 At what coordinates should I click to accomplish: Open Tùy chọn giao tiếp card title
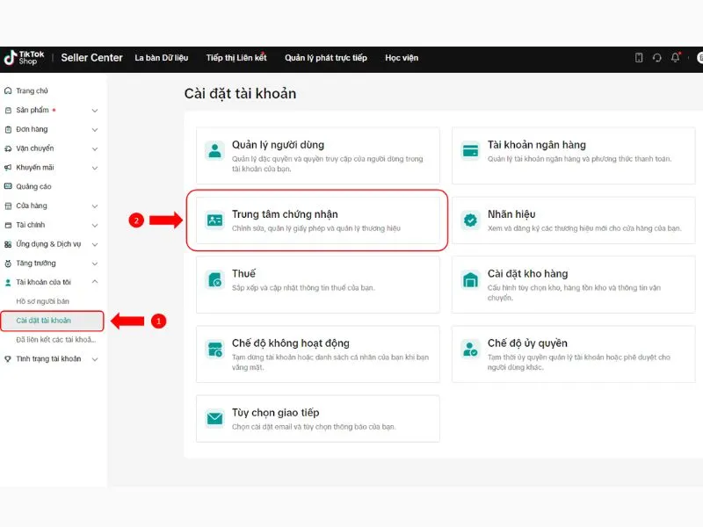tap(276, 413)
